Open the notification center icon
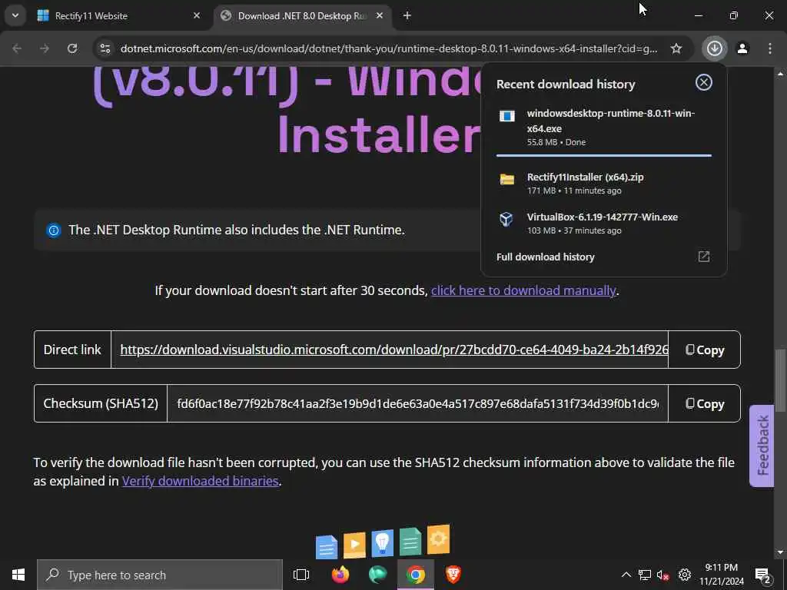The height and width of the screenshot is (590, 787). tap(763, 575)
